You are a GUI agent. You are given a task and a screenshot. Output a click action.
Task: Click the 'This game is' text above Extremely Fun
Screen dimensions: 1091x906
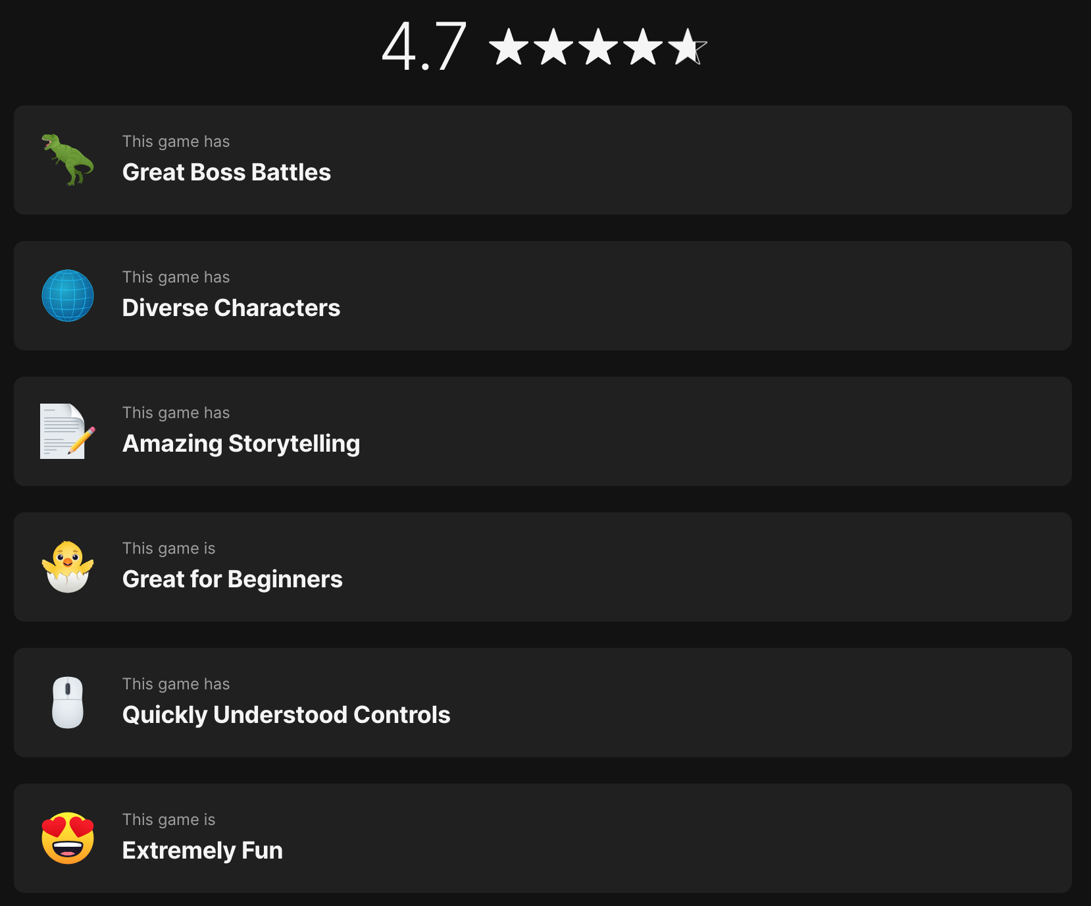(x=168, y=820)
